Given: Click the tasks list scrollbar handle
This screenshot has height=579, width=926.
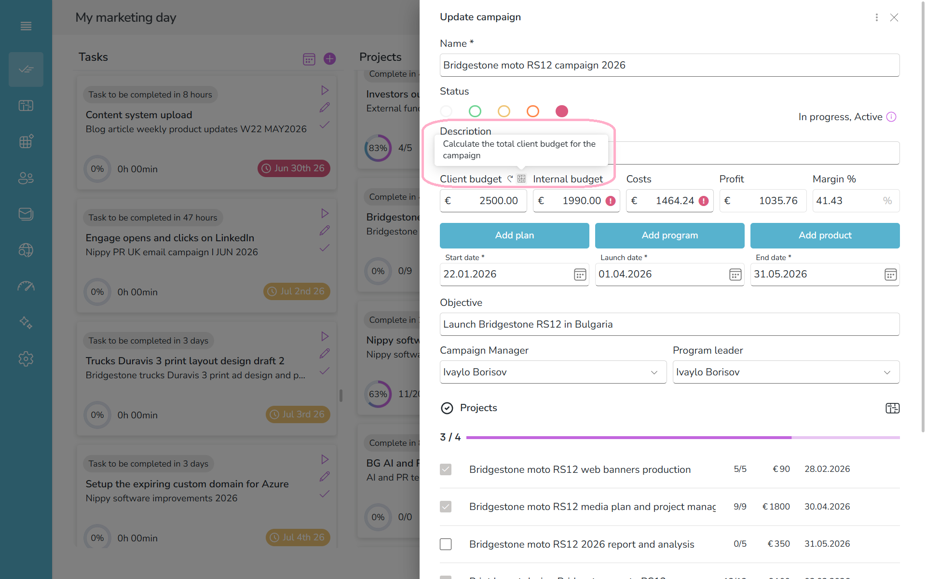Looking at the screenshot, I should tap(341, 396).
